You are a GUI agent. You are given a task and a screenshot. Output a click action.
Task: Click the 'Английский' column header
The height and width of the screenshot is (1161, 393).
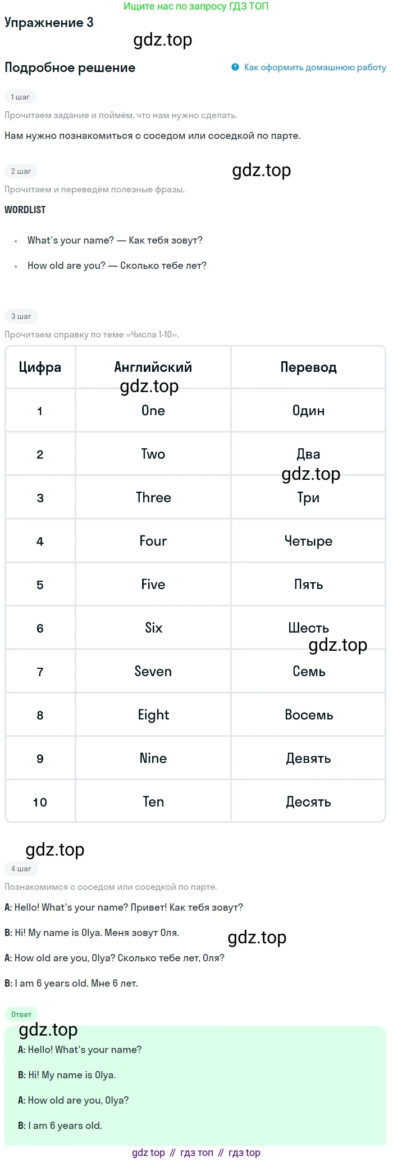click(153, 367)
